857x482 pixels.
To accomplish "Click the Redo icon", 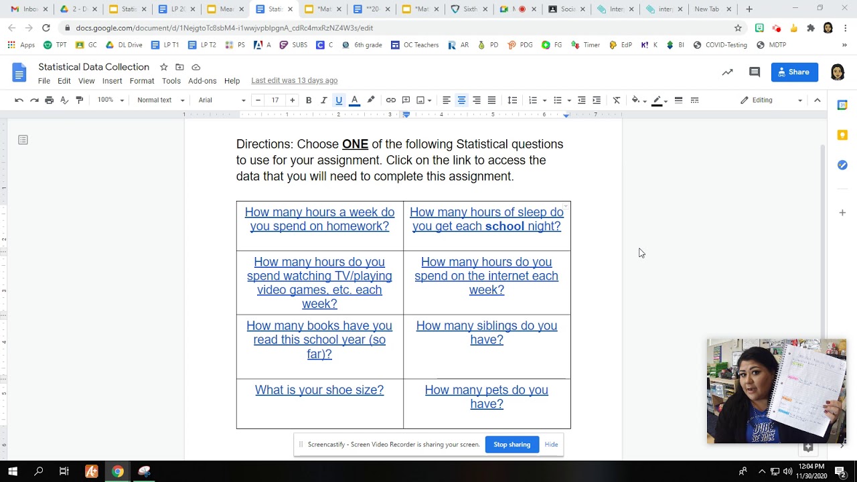I will (x=34, y=100).
